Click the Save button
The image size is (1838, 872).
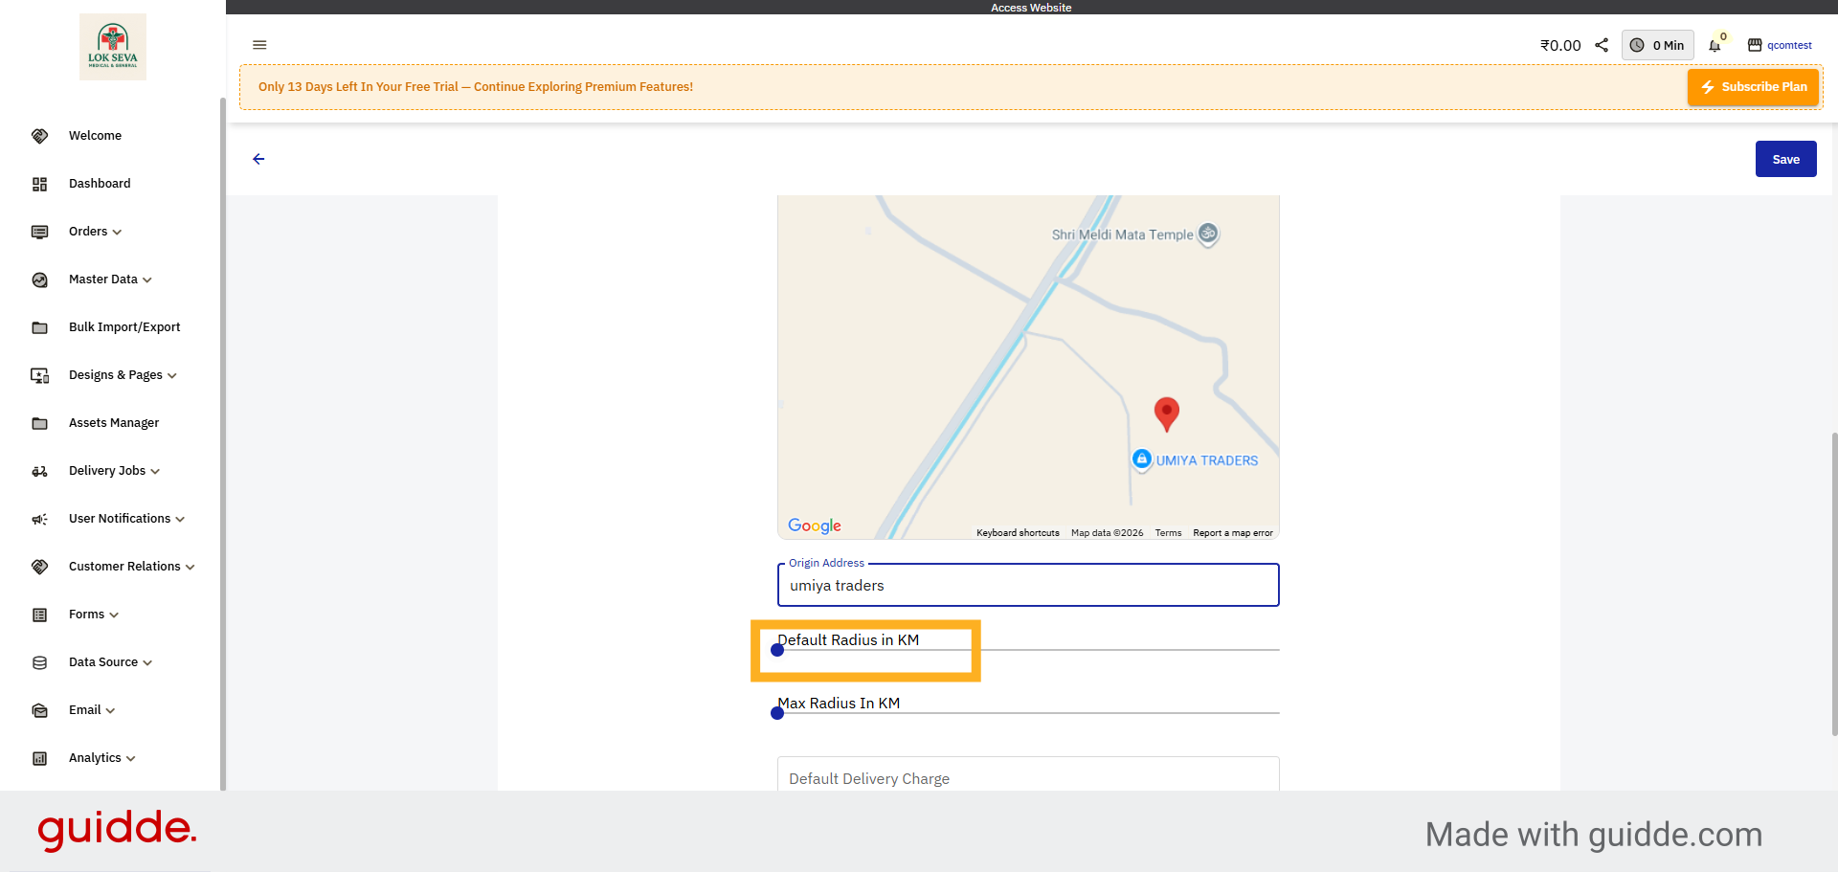1785,159
